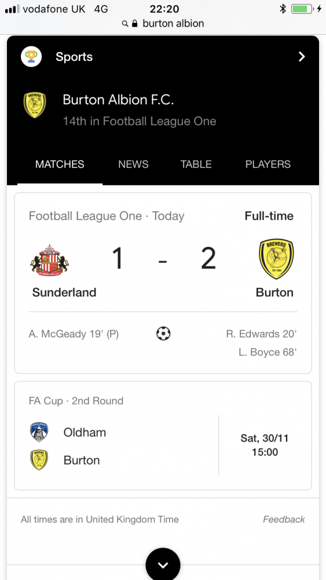Tap the Burton Brewers crest in scorecard
The height and width of the screenshot is (580, 326).
coord(277,259)
